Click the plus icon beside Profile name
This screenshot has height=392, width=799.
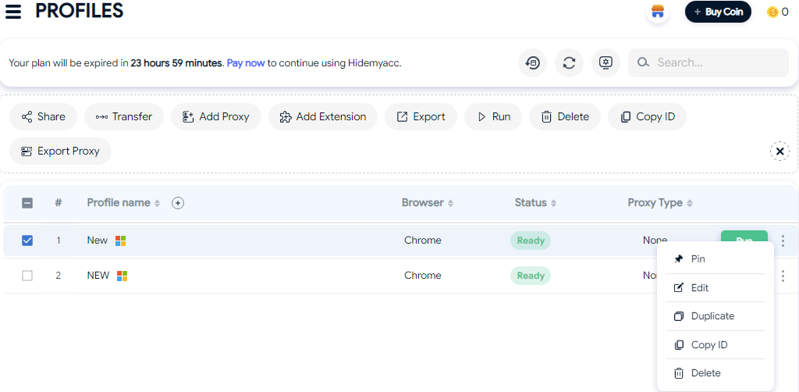[178, 203]
